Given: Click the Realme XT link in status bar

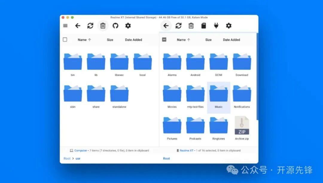Looking at the screenshot, I should (x=186, y=150).
